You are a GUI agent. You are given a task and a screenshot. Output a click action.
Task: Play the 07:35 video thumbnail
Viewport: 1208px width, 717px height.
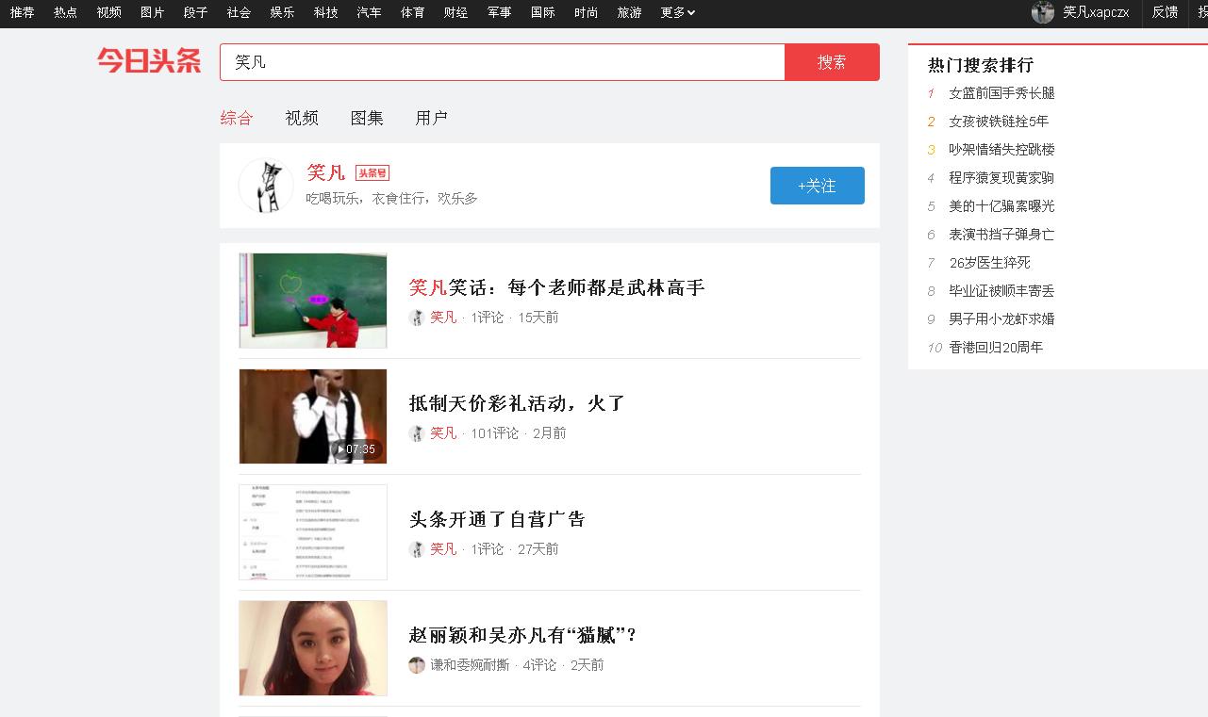coord(313,416)
